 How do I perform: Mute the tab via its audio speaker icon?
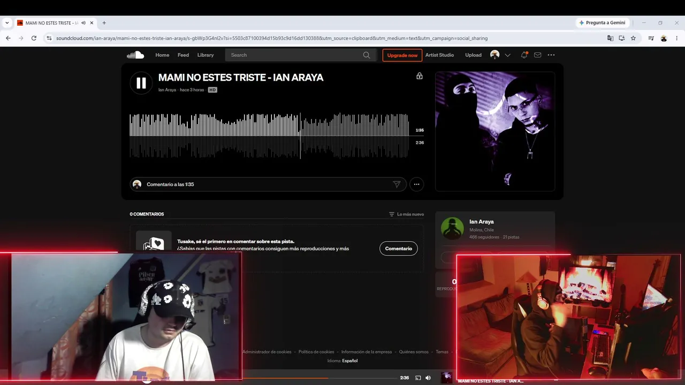(x=83, y=23)
